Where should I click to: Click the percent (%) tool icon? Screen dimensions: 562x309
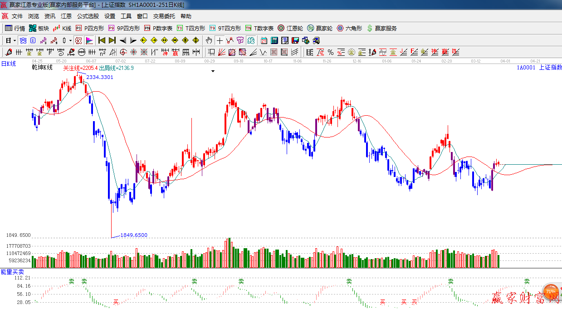tap(331, 52)
